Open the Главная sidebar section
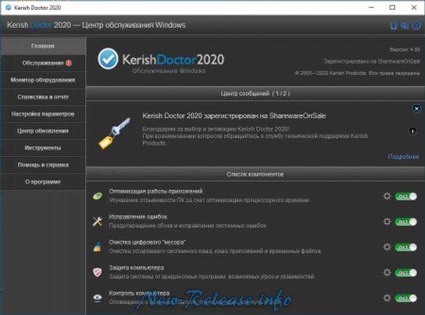Screen dimensions: 425x315 click(43, 46)
